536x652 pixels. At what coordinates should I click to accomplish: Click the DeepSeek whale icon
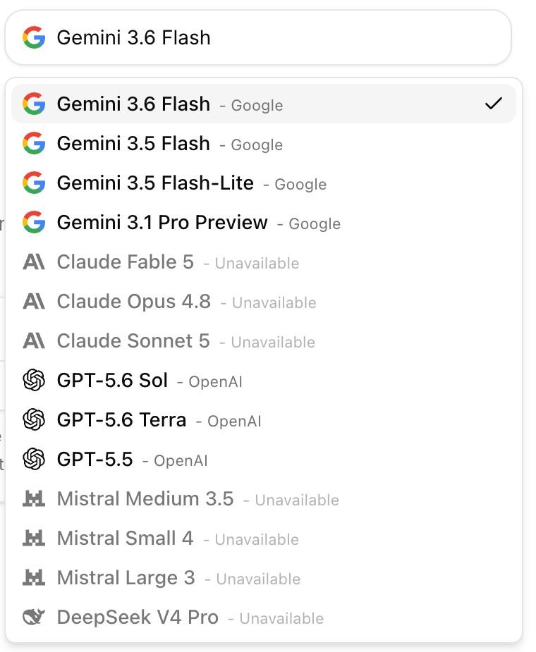click(34, 617)
